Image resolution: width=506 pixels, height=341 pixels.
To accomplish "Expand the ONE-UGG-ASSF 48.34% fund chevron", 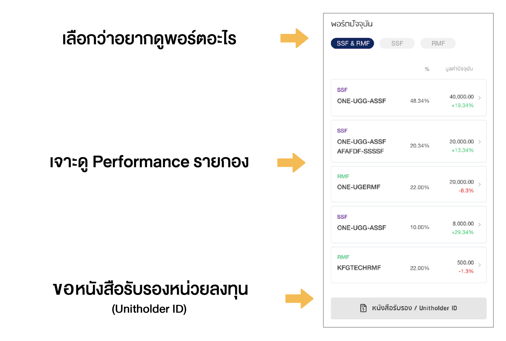I will 480,98.
